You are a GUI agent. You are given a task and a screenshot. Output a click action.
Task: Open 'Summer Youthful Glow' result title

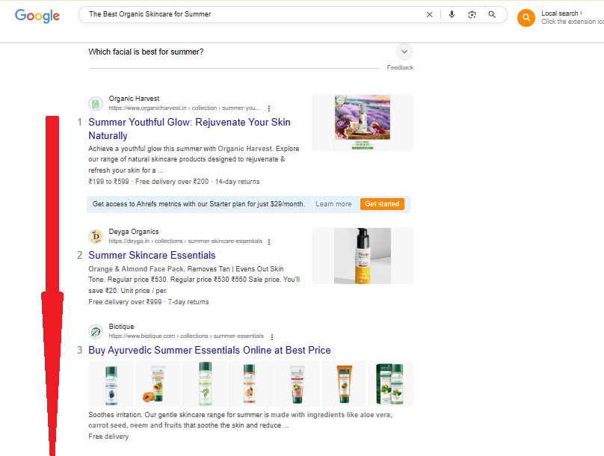[189, 129]
